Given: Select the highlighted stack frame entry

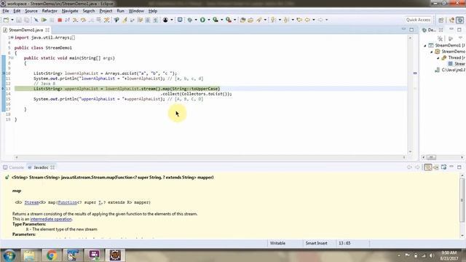Looking at the screenshot, I should pyautogui.click(x=457, y=64).
